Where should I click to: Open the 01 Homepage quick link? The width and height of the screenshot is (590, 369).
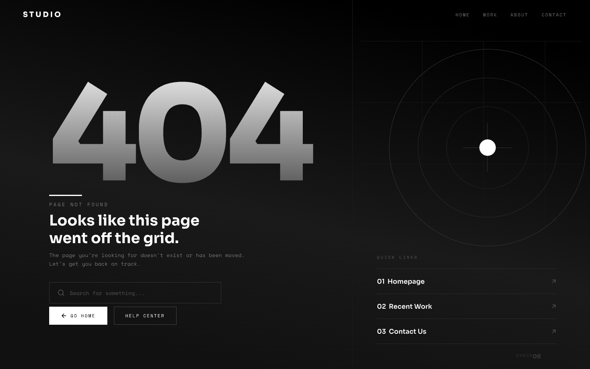point(401,282)
